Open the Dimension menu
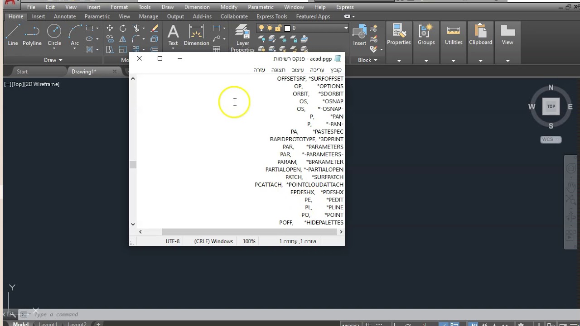The image size is (580, 326). [197, 7]
